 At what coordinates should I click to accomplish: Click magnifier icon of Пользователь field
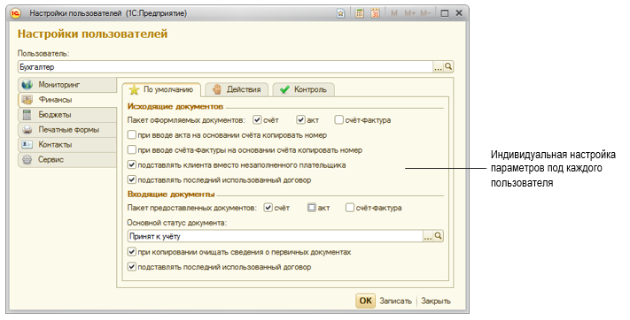tap(448, 67)
